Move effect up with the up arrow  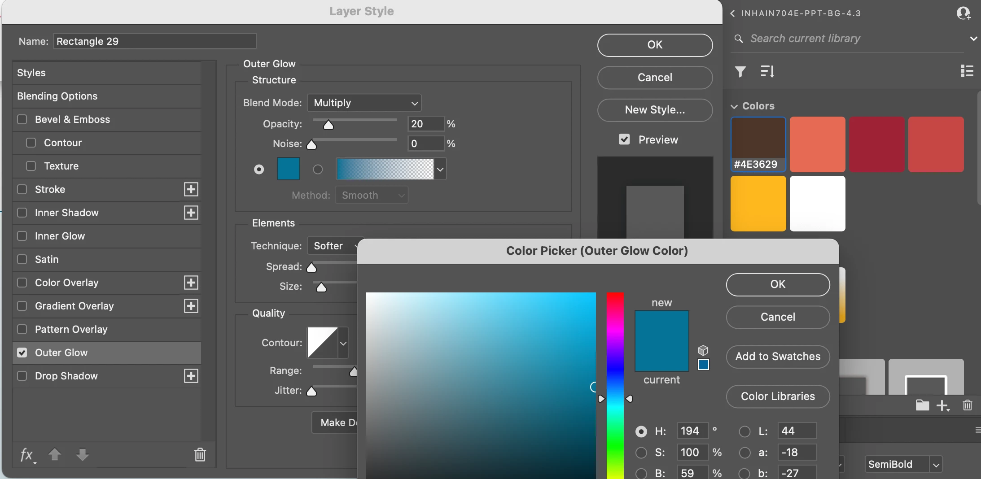click(x=55, y=455)
